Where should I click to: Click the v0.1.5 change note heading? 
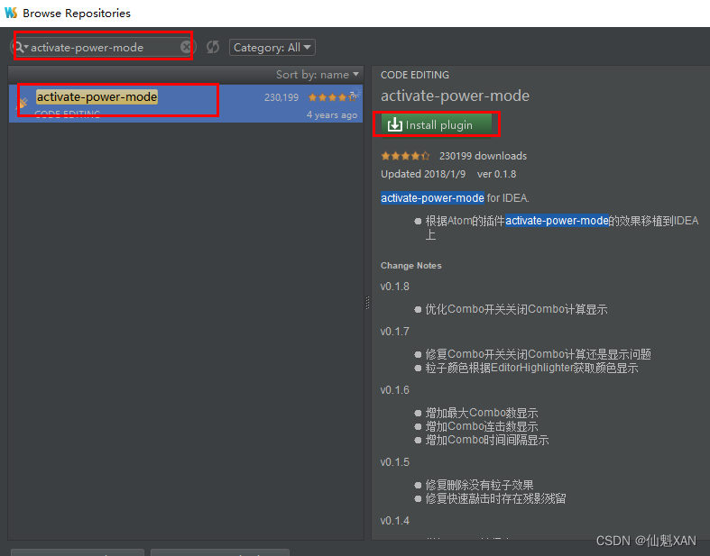[x=395, y=462]
